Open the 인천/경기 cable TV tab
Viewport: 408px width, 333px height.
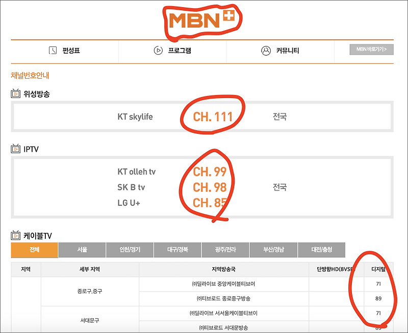[129, 250]
